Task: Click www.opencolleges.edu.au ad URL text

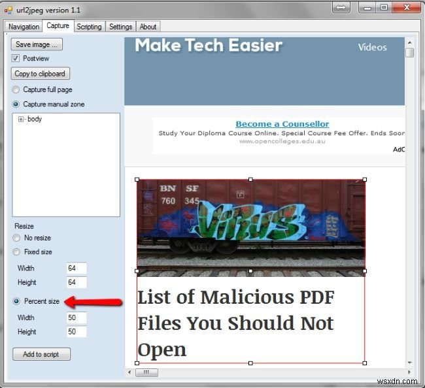Action: tap(282, 141)
